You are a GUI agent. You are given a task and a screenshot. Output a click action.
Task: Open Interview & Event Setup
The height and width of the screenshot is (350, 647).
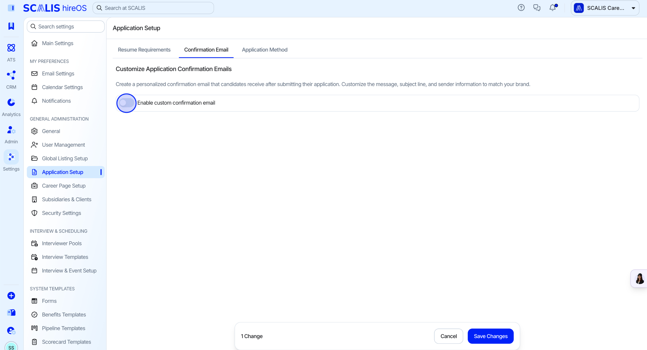click(x=66, y=271)
